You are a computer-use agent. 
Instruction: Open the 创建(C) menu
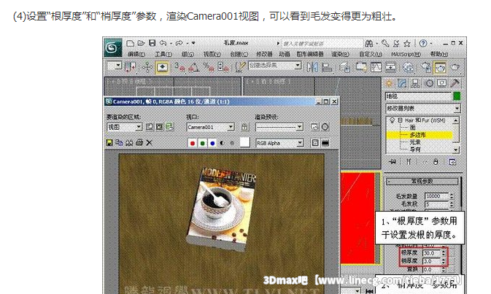pos(239,54)
